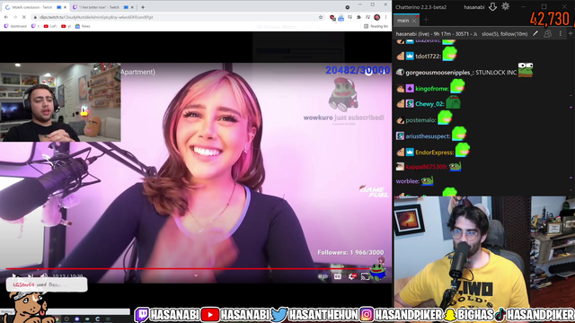Add a new split with plus icon

[571, 34]
